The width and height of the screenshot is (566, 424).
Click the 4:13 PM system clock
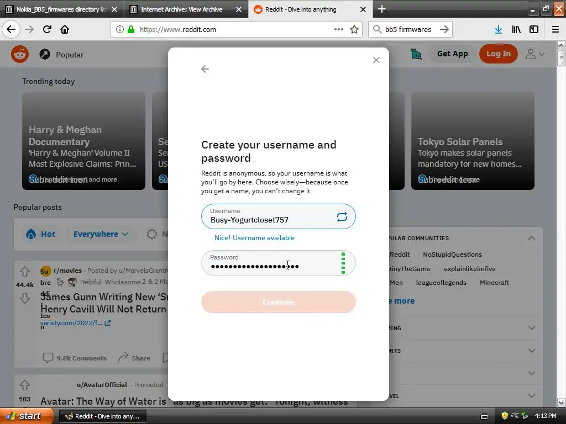coord(546,416)
